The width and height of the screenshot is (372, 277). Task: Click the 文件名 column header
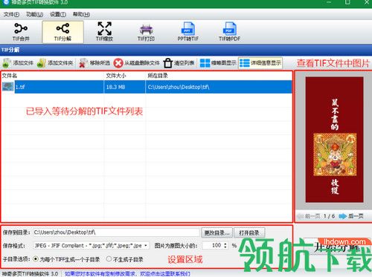[x=10, y=76]
